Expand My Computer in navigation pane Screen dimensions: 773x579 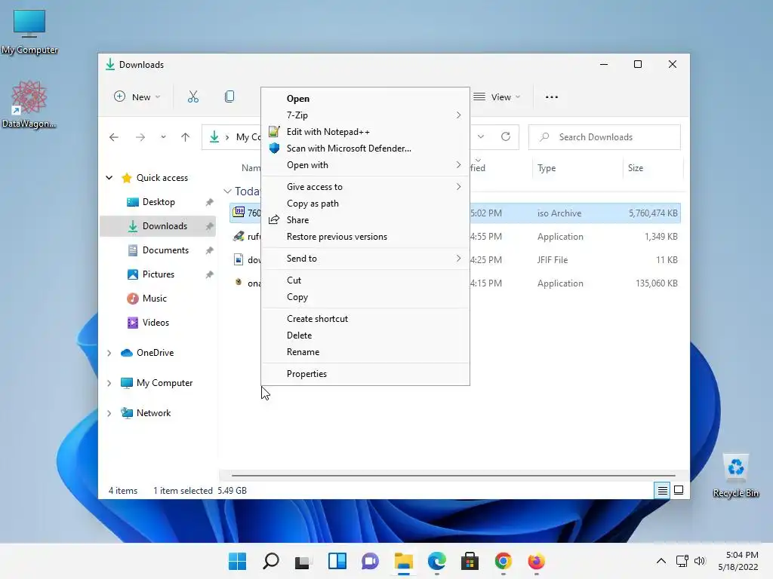[109, 383]
